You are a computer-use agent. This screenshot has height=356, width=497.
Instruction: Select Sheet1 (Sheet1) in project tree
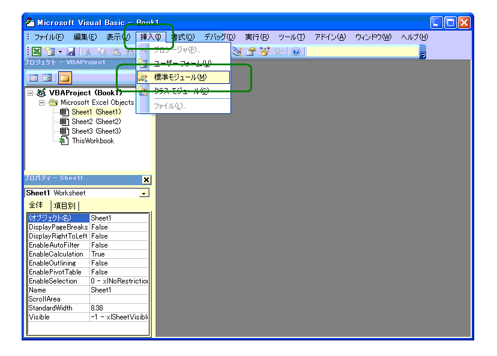pos(96,112)
